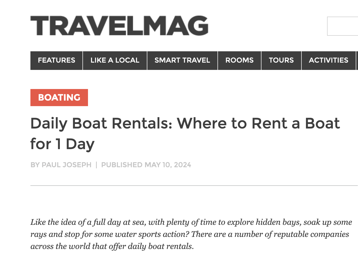The height and width of the screenshot is (257, 358).
Task: Click the 'Daily Boat Rentals' headline
Action: 185,123
